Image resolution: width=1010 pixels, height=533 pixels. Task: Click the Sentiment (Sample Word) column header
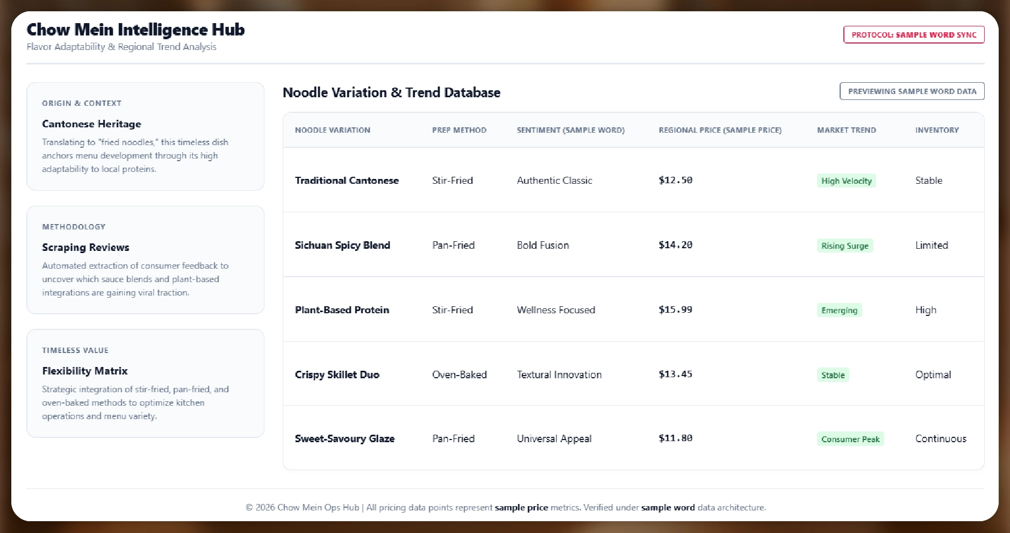tap(570, 130)
